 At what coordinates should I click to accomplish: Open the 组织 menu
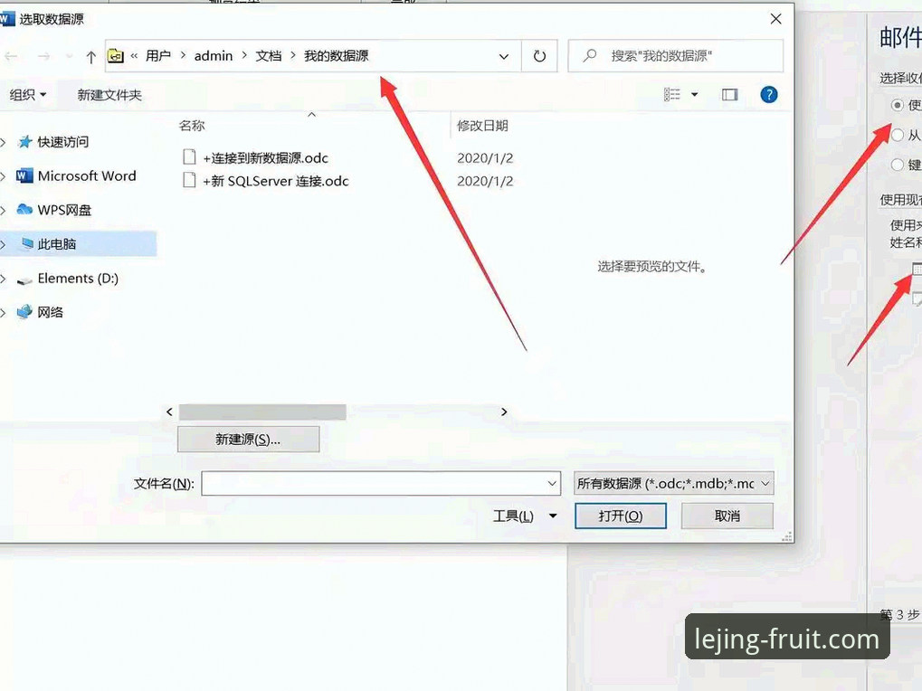pyautogui.click(x=28, y=95)
